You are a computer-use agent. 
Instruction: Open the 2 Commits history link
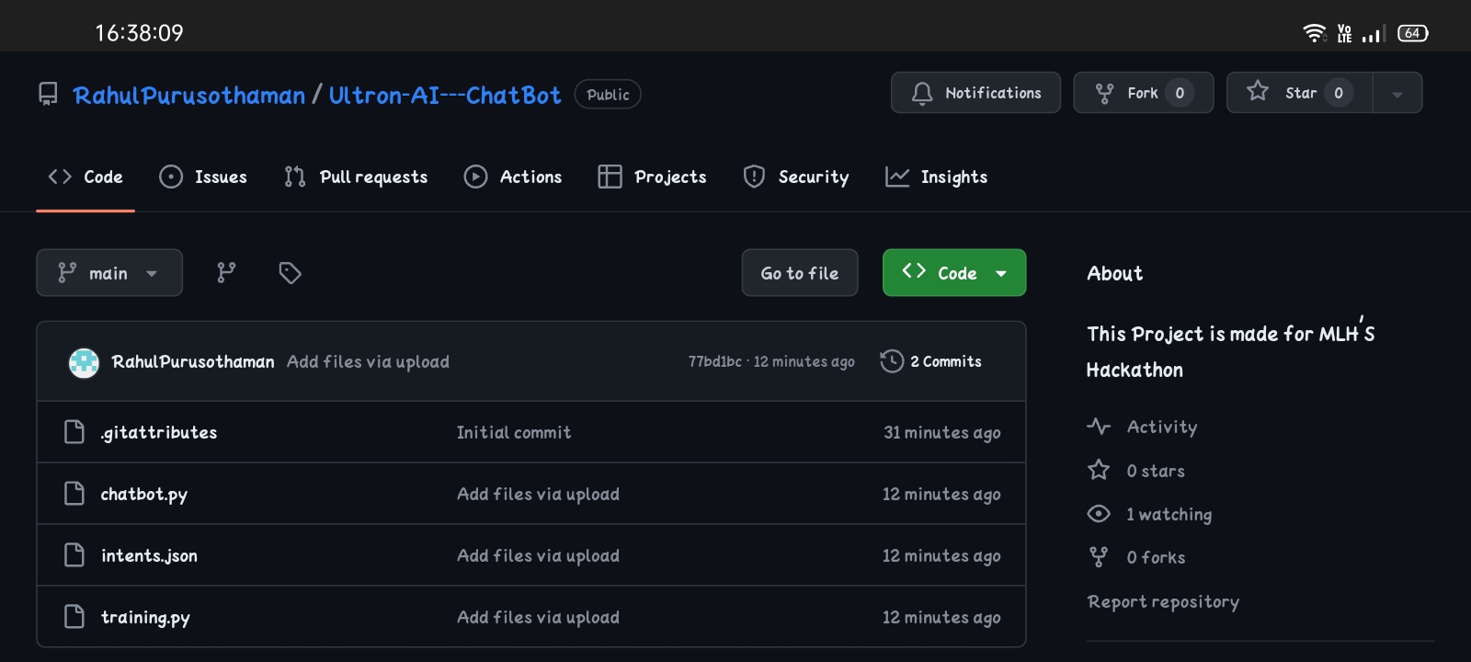coord(945,361)
